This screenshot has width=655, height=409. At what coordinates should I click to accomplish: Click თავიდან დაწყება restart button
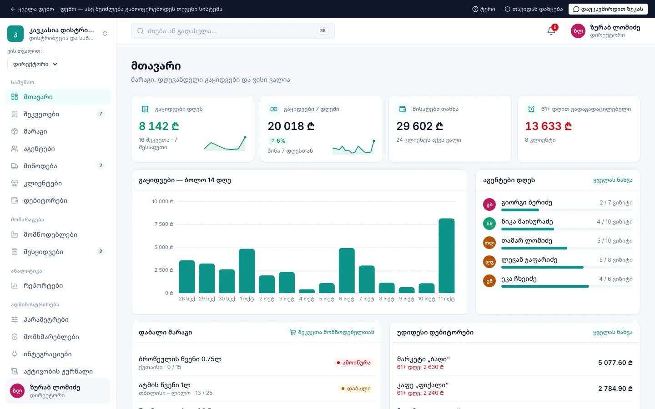pos(534,9)
